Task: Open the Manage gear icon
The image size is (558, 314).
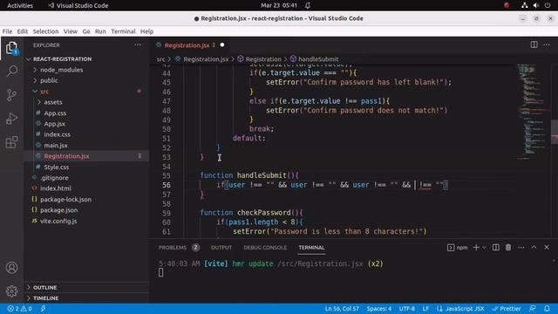Action: point(11,291)
